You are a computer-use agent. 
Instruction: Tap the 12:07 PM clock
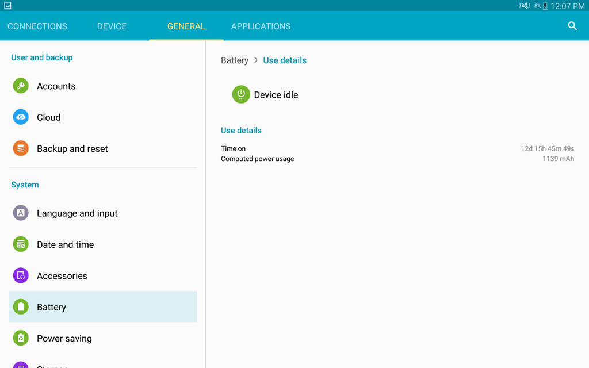tap(568, 6)
